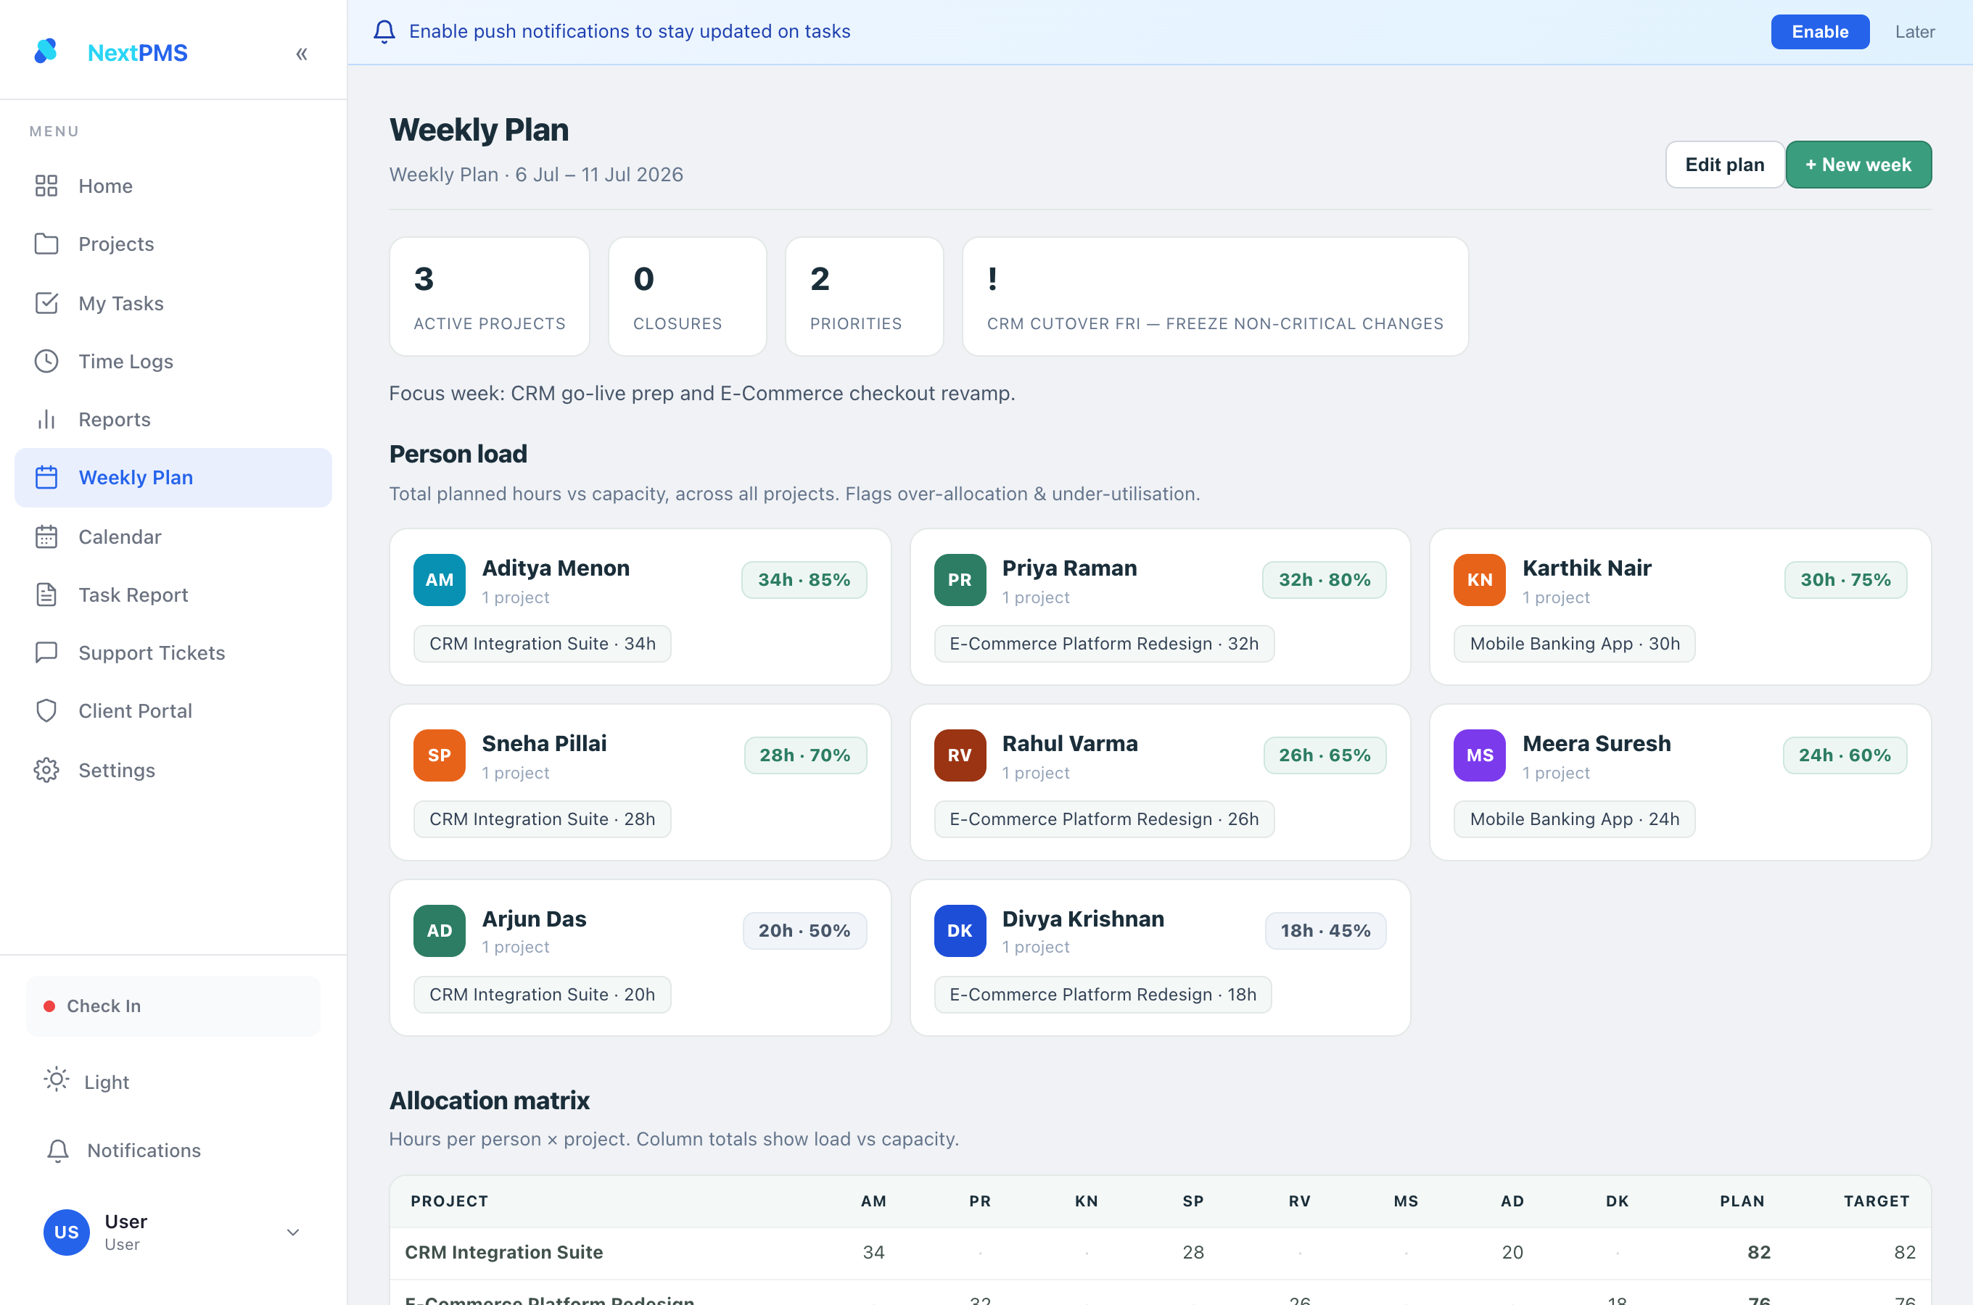
Task: Click Rahul Varma's RV avatar
Action: (x=960, y=755)
